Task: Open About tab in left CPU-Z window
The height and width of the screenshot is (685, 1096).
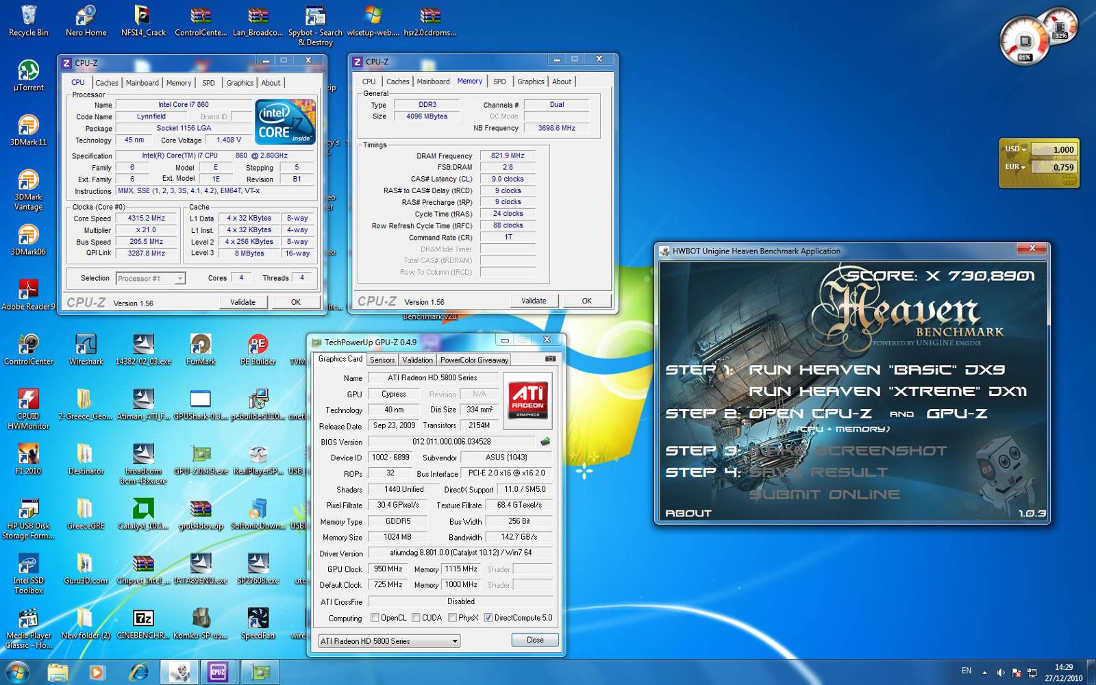Action: click(271, 83)
